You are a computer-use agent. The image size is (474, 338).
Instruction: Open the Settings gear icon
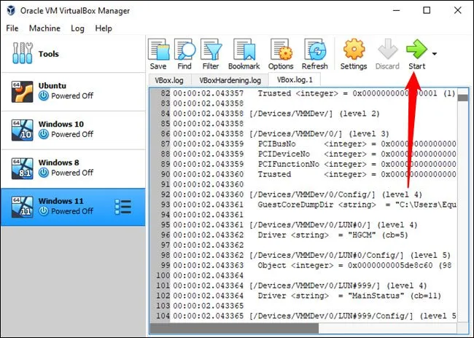tap(354, 52)
